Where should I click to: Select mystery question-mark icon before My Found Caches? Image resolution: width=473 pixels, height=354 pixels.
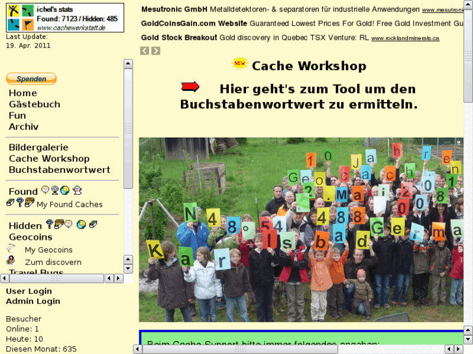[x=20, y=202]
